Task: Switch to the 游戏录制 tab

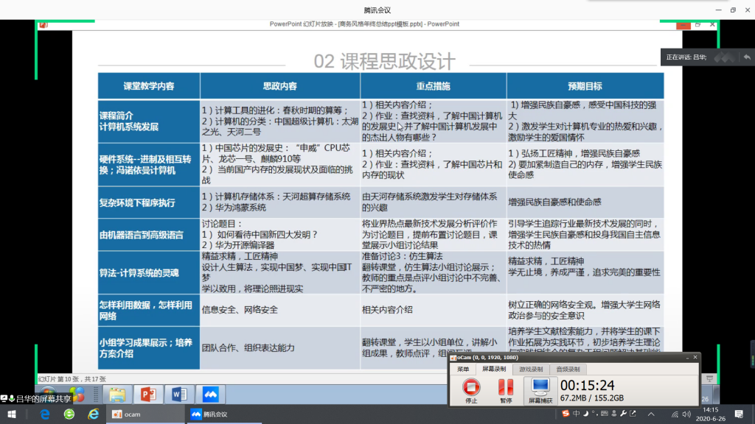Action: coord(531,369)
